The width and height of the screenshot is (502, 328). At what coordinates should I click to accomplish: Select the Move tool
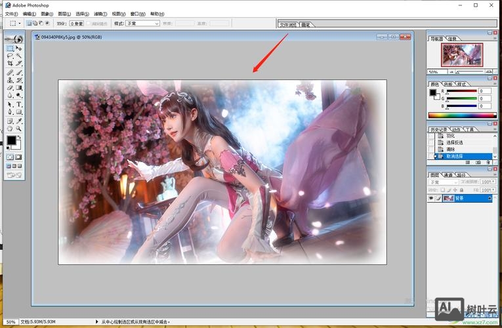pyautogui.click(x=19, y=49)
